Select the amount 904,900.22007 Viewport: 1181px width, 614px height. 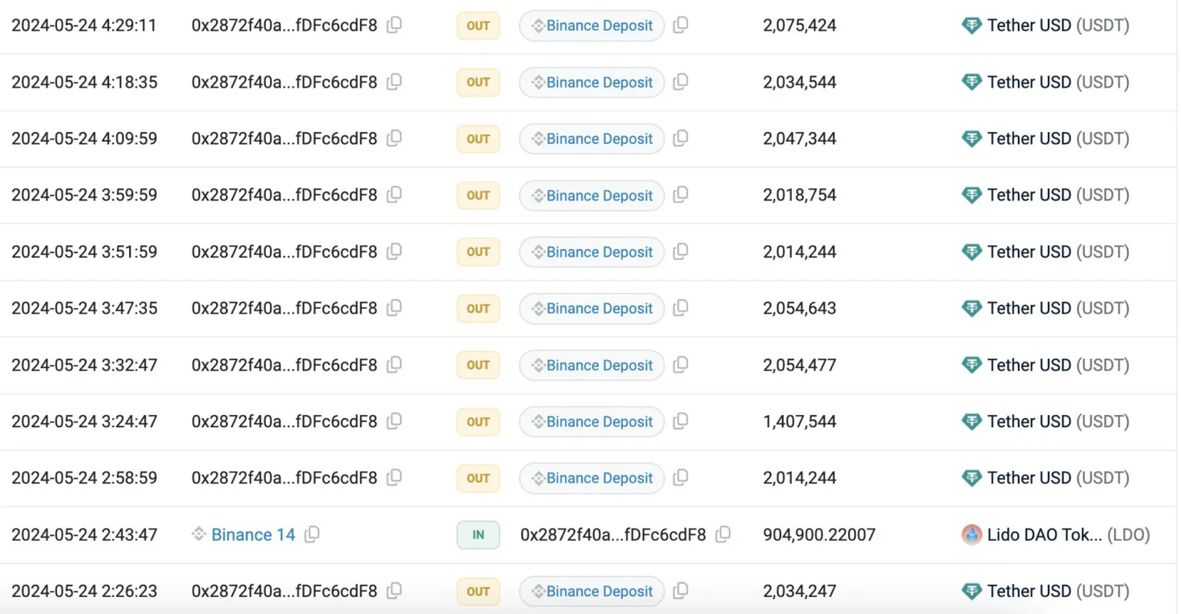(x=819, y=535)
